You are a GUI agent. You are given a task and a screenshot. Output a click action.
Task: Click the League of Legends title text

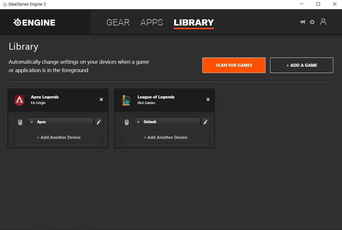156,97
